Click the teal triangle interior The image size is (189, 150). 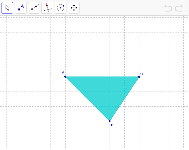click(105, 92)
